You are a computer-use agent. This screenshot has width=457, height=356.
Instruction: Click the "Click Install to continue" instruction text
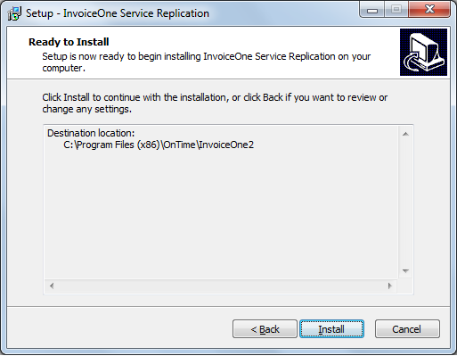215,103
